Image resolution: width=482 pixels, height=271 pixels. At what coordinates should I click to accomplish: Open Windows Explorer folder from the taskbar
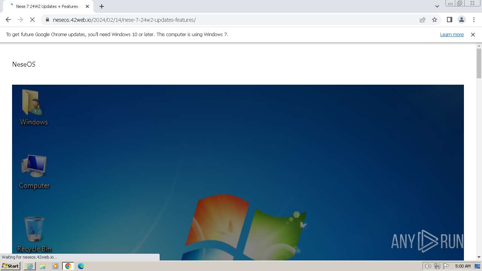[43, 266]
